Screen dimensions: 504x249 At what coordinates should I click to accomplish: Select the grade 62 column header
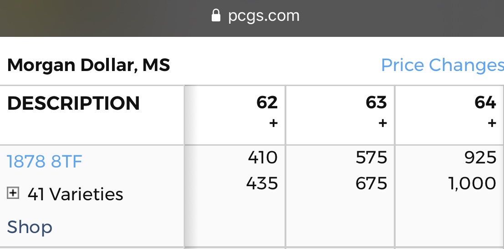pyautogui.click(x=267, y=102)
